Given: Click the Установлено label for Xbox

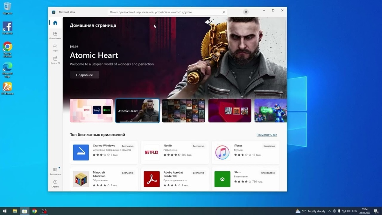Looking at the screenshot, I should [x=268, y=173].
